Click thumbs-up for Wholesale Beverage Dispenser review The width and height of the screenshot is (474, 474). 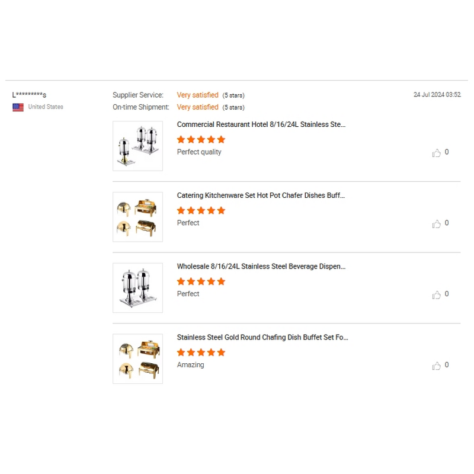point(437,295)
